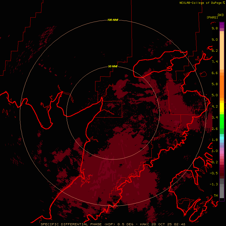
Task: Click the 6.6 legend value
Action: [x=215, y=73]
